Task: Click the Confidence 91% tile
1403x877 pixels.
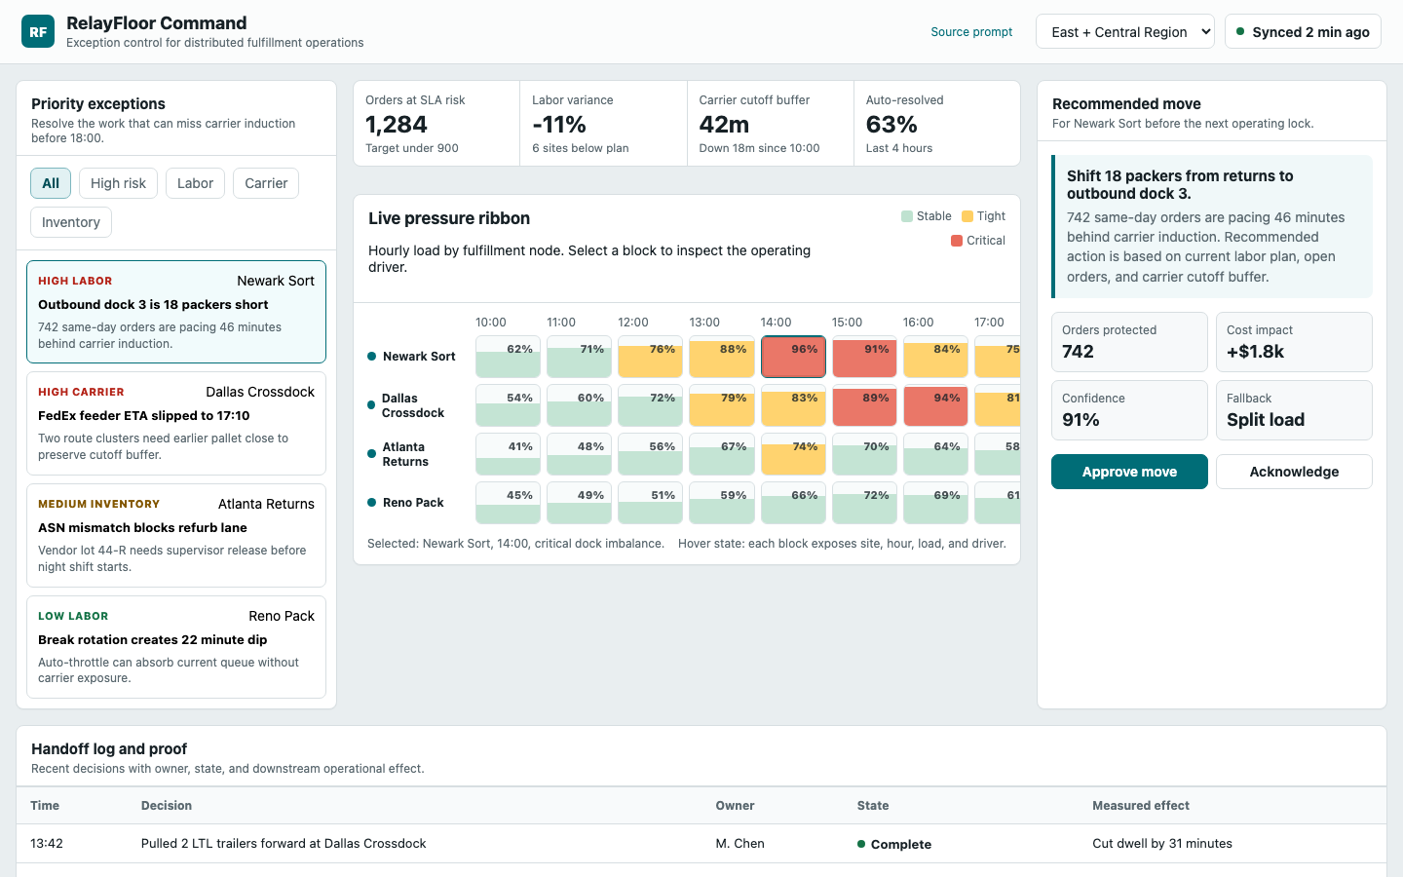Action: (x=1129, y=410)
